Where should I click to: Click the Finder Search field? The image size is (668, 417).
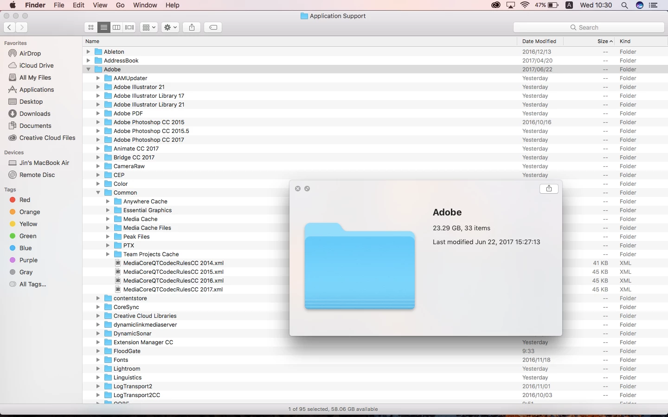[x=589, y=27]
